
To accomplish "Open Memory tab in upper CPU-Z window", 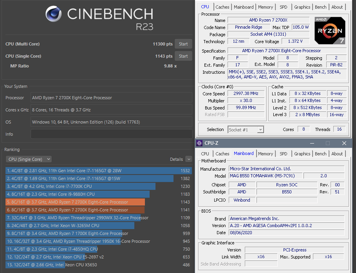I will tap(266, 7).
